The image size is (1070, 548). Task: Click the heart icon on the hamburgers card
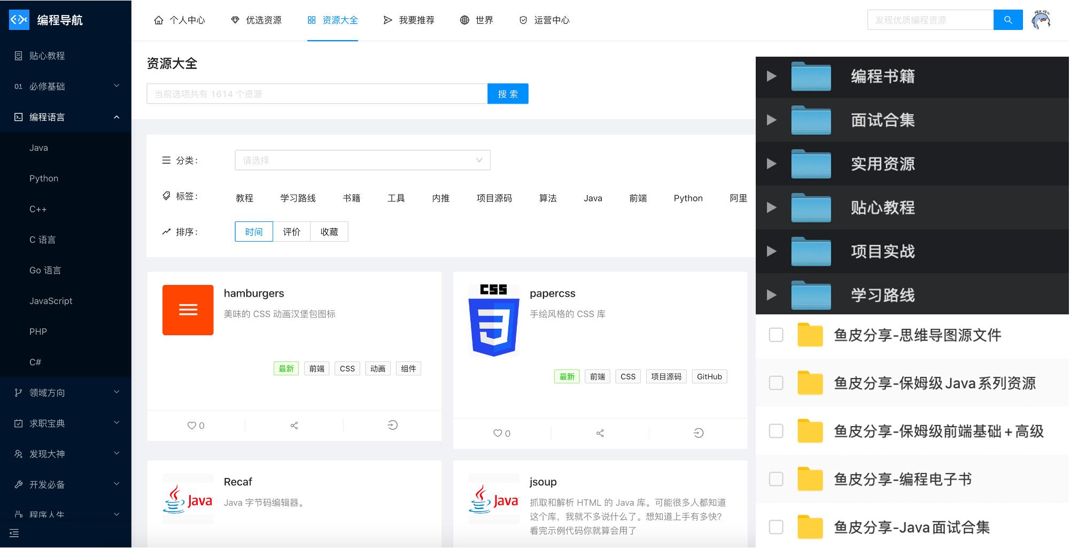(192, 425)
